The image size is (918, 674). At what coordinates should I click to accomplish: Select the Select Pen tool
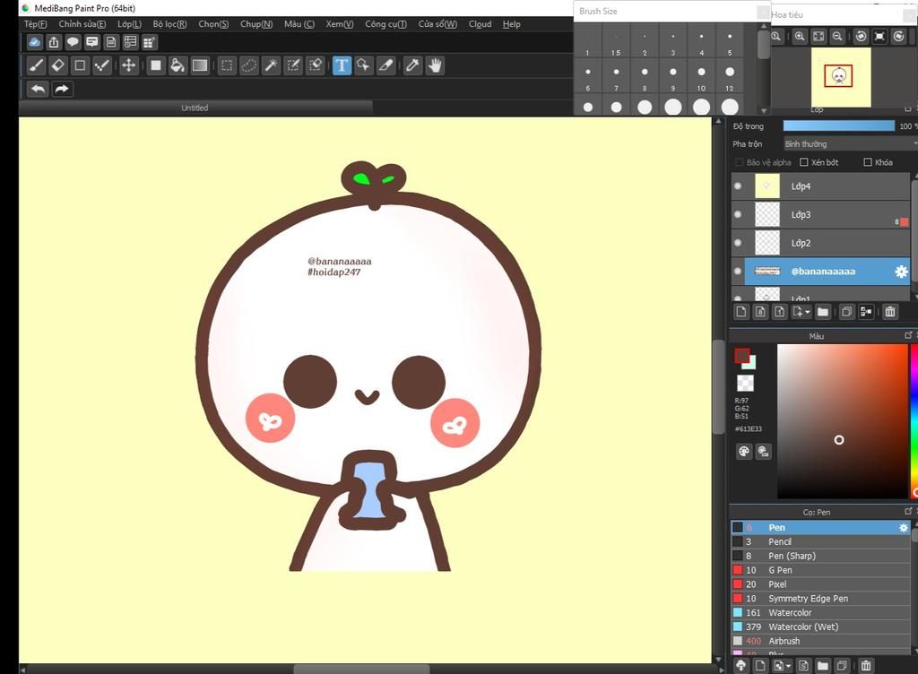pyautogui.click(x=293, y=65)
